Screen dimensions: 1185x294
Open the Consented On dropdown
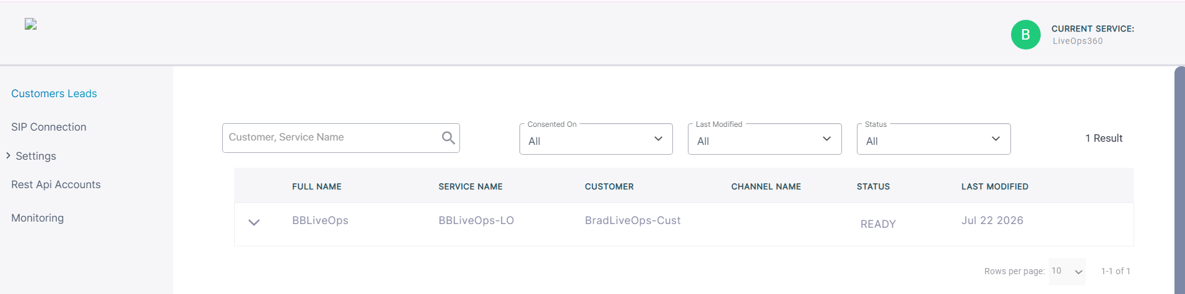pos(596,139)
